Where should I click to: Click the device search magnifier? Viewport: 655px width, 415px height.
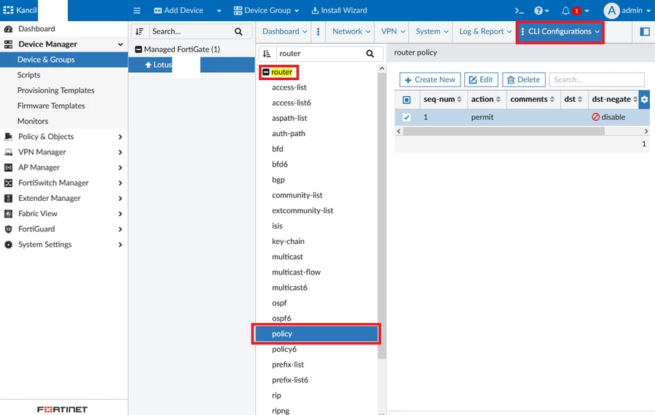pos(238,31)
